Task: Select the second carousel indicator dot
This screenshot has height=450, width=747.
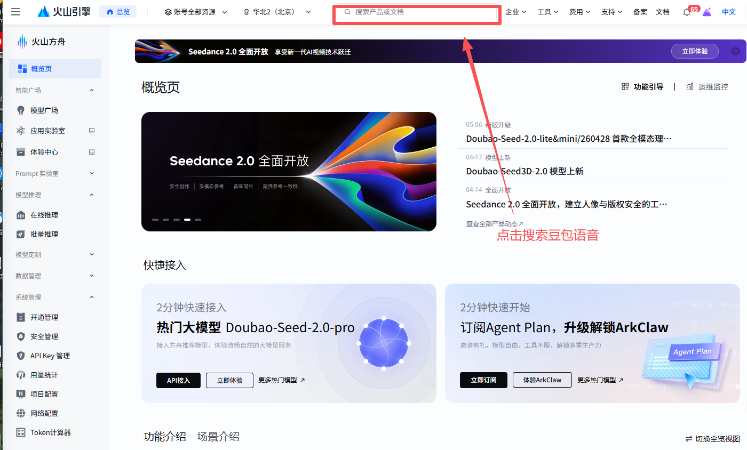Action: [166, 220]
